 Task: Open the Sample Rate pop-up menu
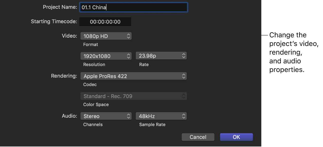pos(161,116)
